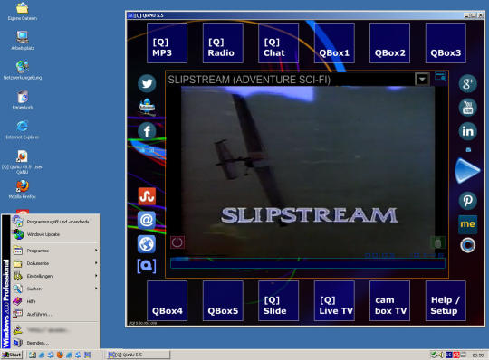Viewport: 489px width, 360px height.
Task: Select the Slipstream channel title field
Action: [291, 80]
